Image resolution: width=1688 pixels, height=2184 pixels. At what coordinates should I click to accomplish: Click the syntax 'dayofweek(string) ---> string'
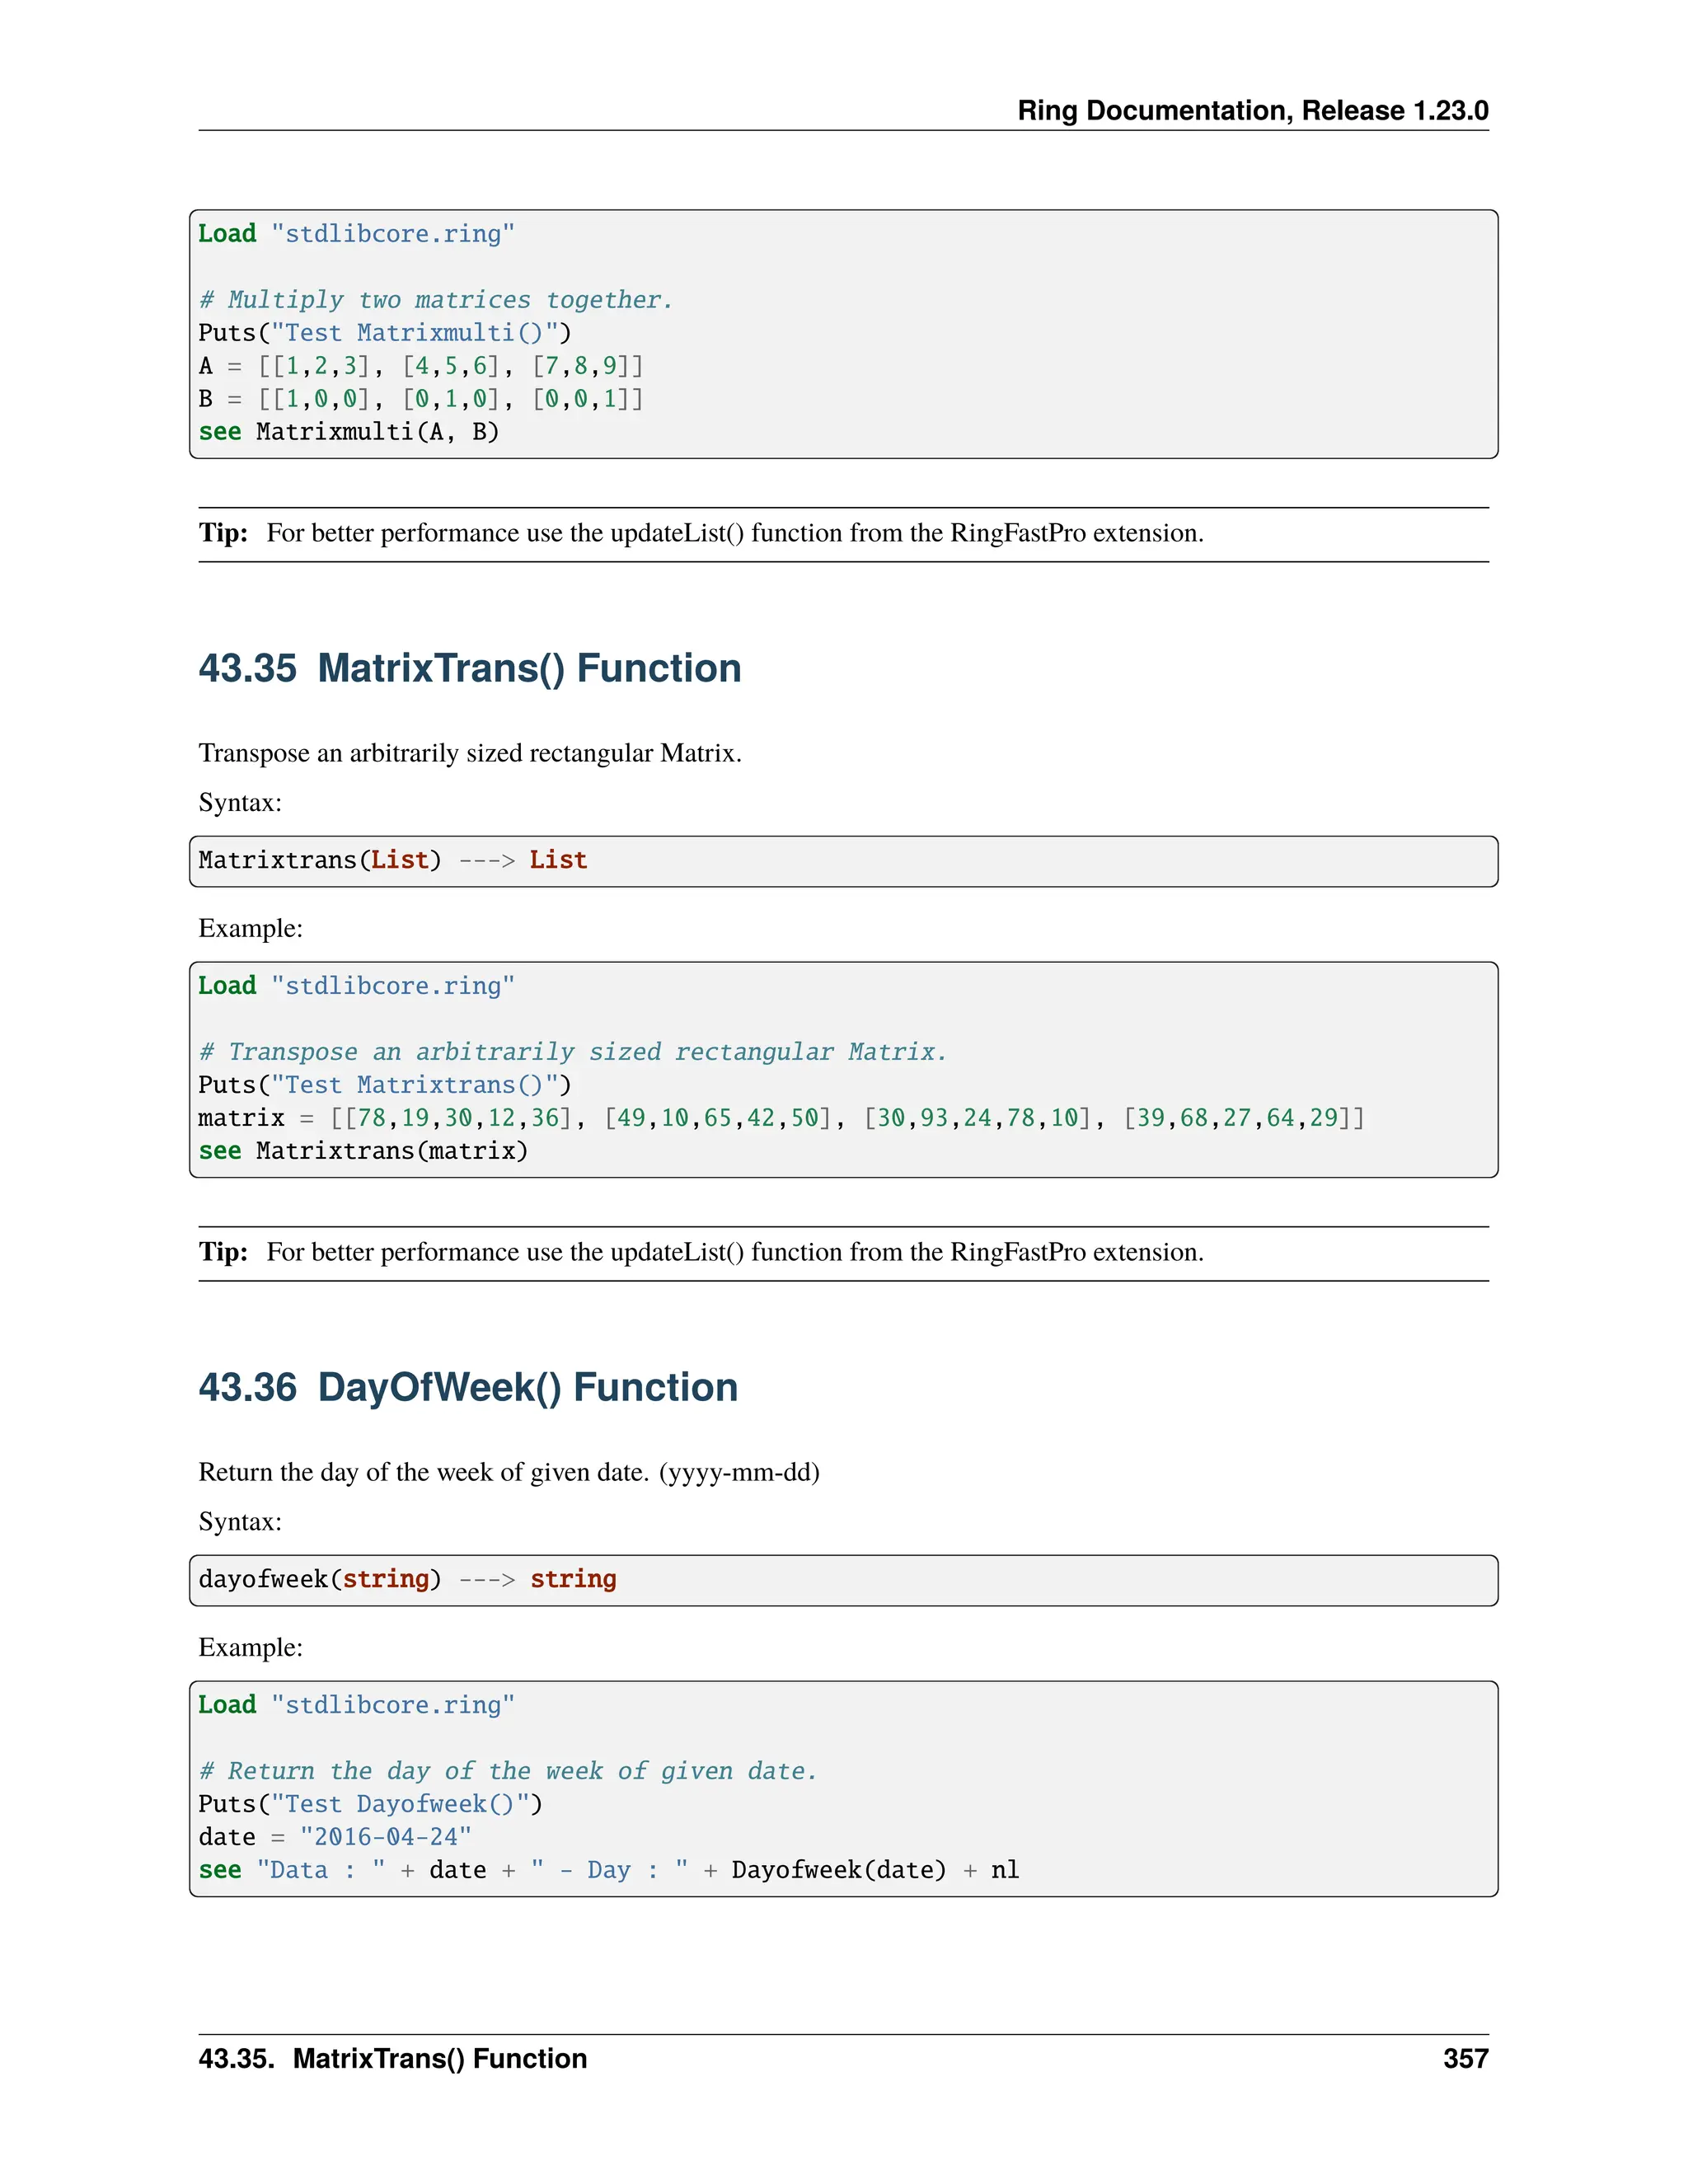tap(407, 1579)
